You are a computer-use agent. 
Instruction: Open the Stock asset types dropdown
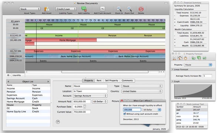point(30,9)
